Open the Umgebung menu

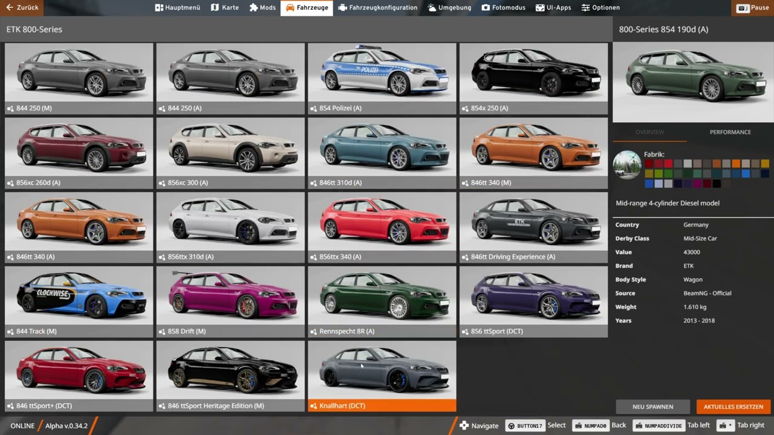(x=449, y=8)
